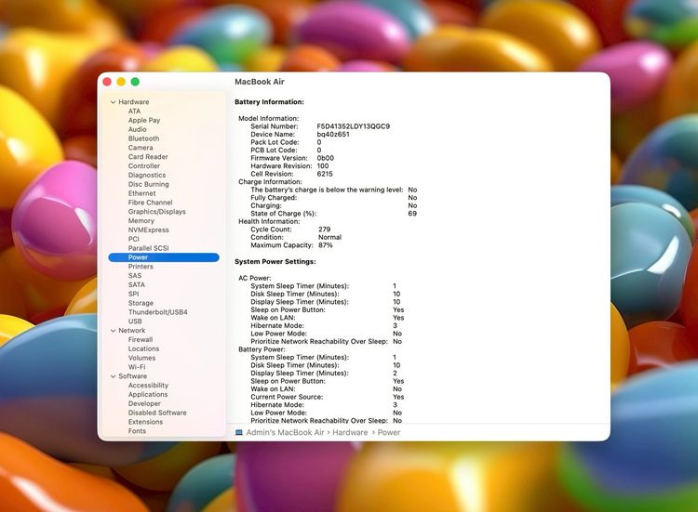Collapse the Software section chevron
This screenshot has height=512, width=698.
[113, 376]
